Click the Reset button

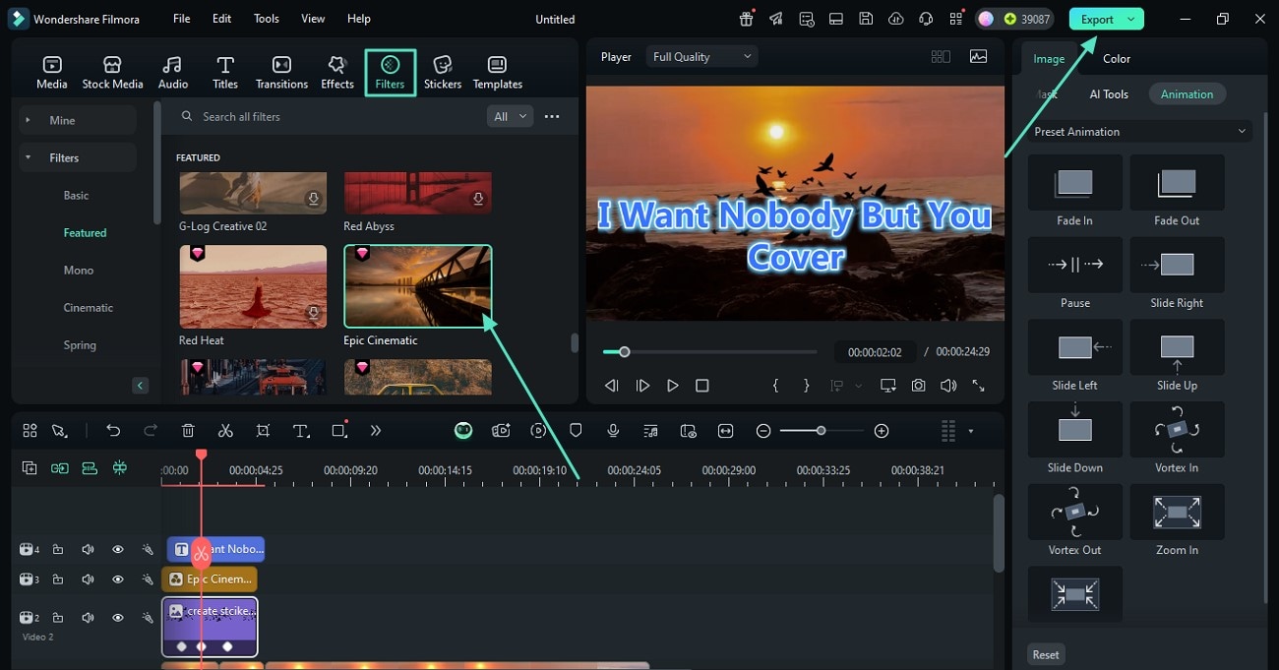pos(1046,654)
